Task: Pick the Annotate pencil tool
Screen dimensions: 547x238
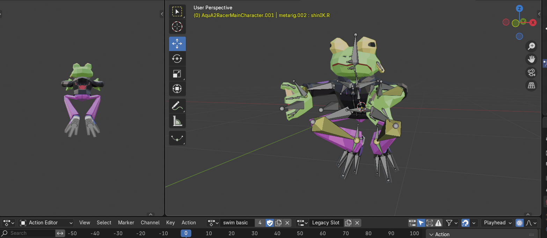Action: (177, 106)
